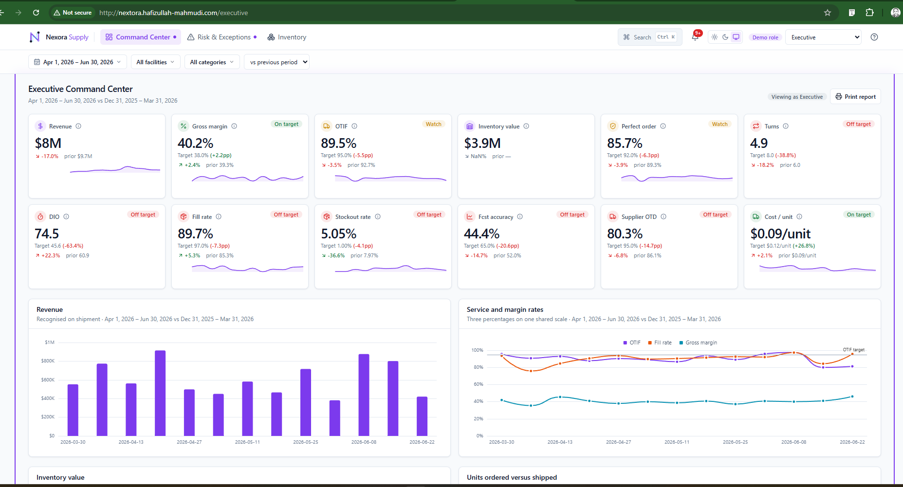The width and height of the screenshot is (903, 487).
Task: Click the Print report button
Action: 855,96
